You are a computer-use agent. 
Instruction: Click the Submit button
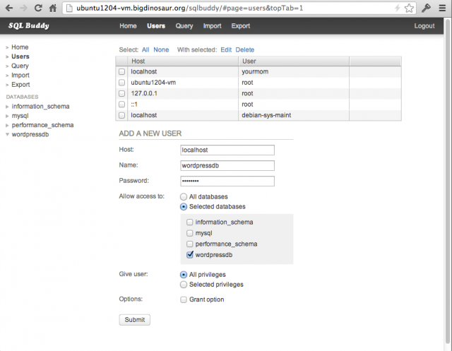tap(135, 320)
